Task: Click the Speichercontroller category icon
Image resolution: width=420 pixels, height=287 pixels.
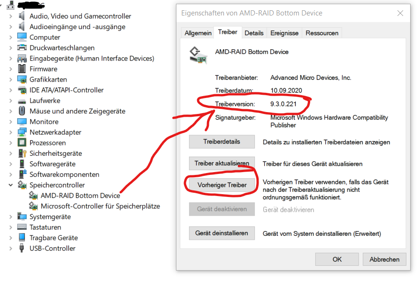Action: 22,185
